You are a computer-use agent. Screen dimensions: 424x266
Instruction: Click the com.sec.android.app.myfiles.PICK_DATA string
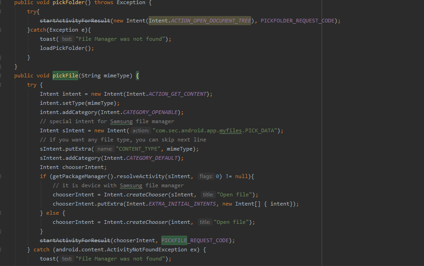(x=216, y=130)
